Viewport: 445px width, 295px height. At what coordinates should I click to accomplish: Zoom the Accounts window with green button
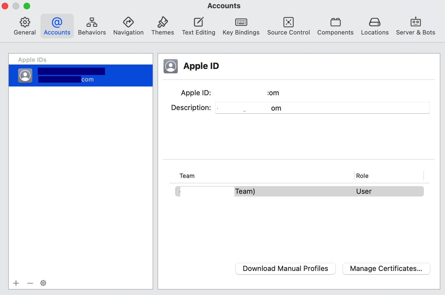[27, 6]
